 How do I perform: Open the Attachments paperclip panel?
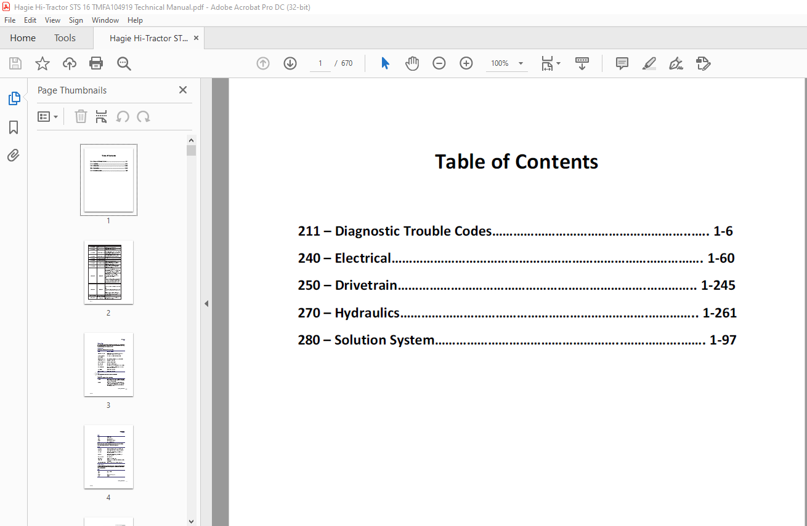(x=14, y=155)
